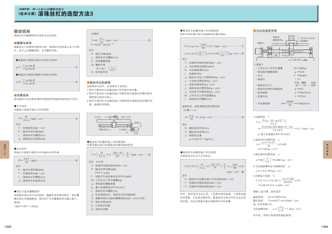Click the 马达 motor symbol in the gear diagram
This screenshot has width=332, height=234.
pyautogui.click(x=137, y=129)
